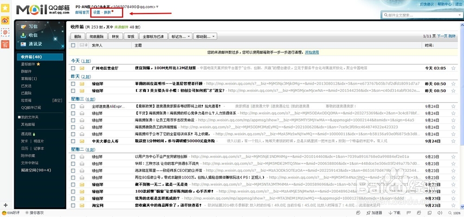Click the speaker volume icon in status bar
This screenshot has width=464, height=217.
(440, 213)
